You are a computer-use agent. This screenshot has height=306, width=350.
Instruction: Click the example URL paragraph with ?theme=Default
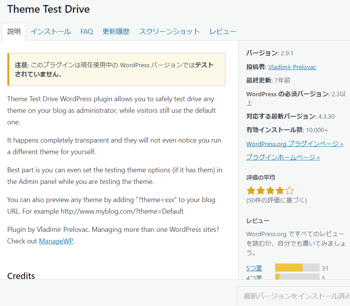click(x=111, y=206)
